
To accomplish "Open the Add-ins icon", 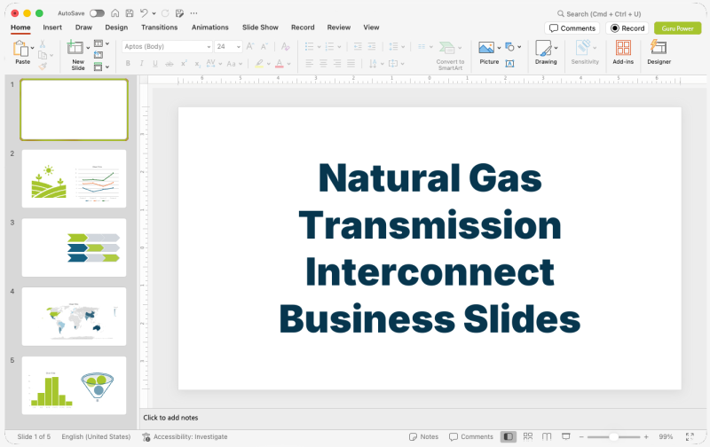I will click(x=623, y=48).
